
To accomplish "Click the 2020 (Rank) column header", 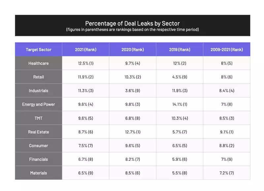I will tap(133, 49).
